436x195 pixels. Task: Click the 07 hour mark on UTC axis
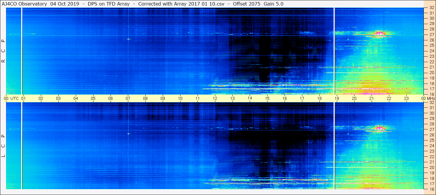[128, 98]
